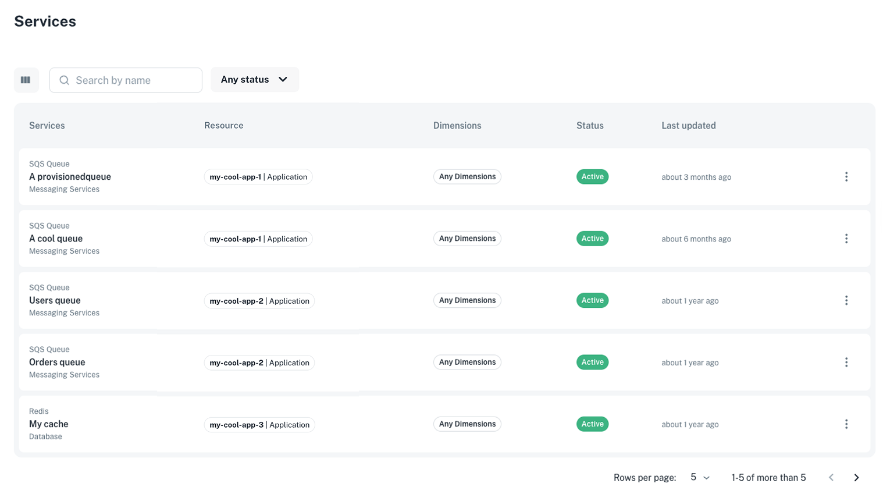Open the rows per page dropdown
This screenshot has height=501, width=883.
(699, 477)
